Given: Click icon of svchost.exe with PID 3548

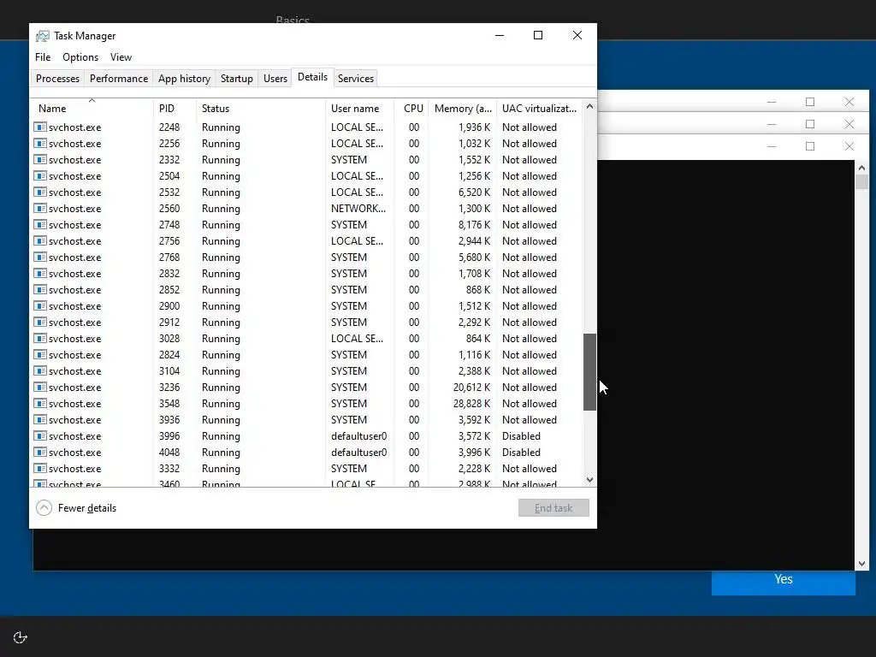Looking at the screenshot, I should [x=39, y=403].
